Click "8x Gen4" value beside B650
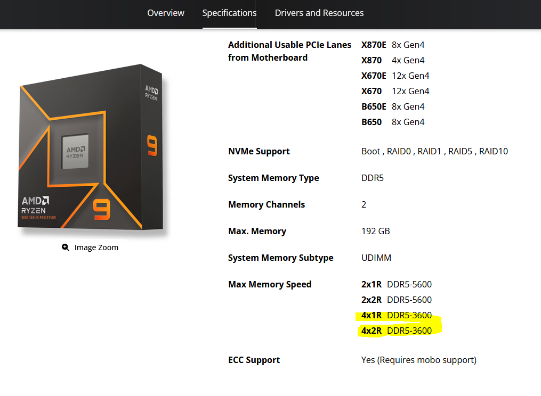 click(408, 122)
